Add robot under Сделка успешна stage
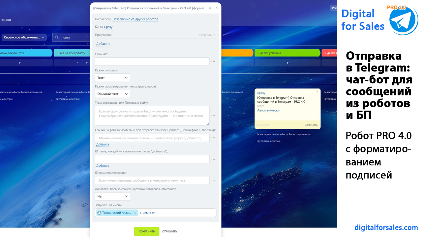The width and height of the screenshot is (422, 237). tap(287, 63)
